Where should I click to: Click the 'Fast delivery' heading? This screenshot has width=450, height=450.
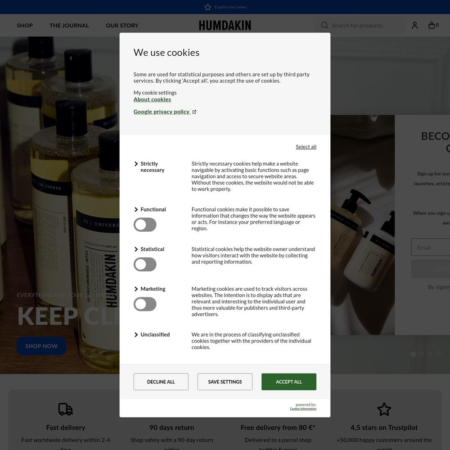pyautogui.click(x=65, y=427)
